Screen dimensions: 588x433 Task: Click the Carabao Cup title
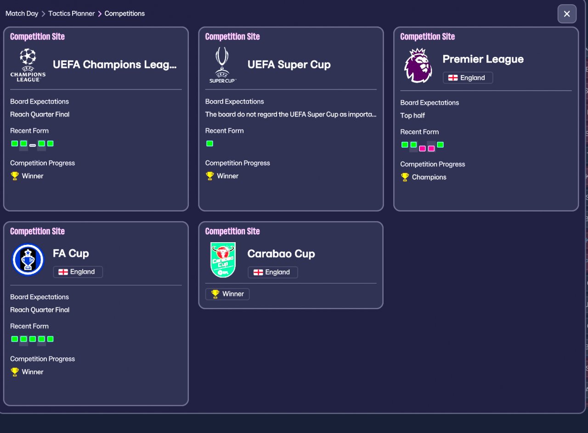point(281,254)
